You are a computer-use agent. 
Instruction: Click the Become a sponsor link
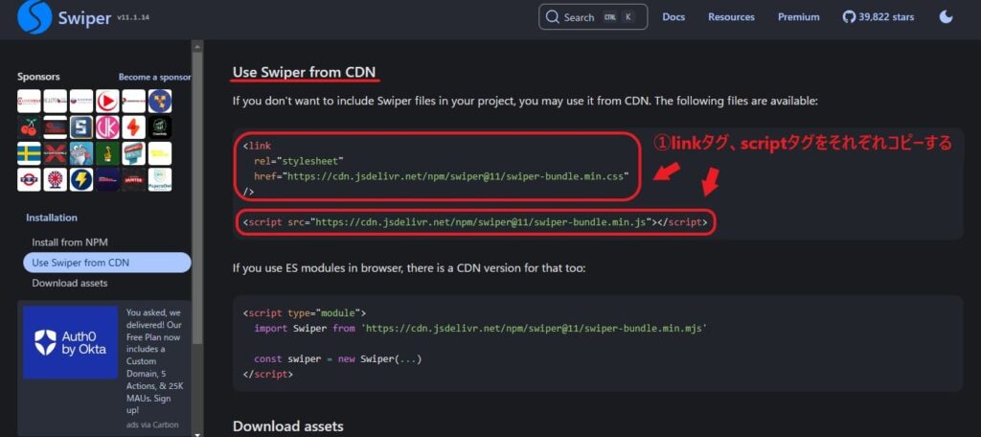pos(154,77)
